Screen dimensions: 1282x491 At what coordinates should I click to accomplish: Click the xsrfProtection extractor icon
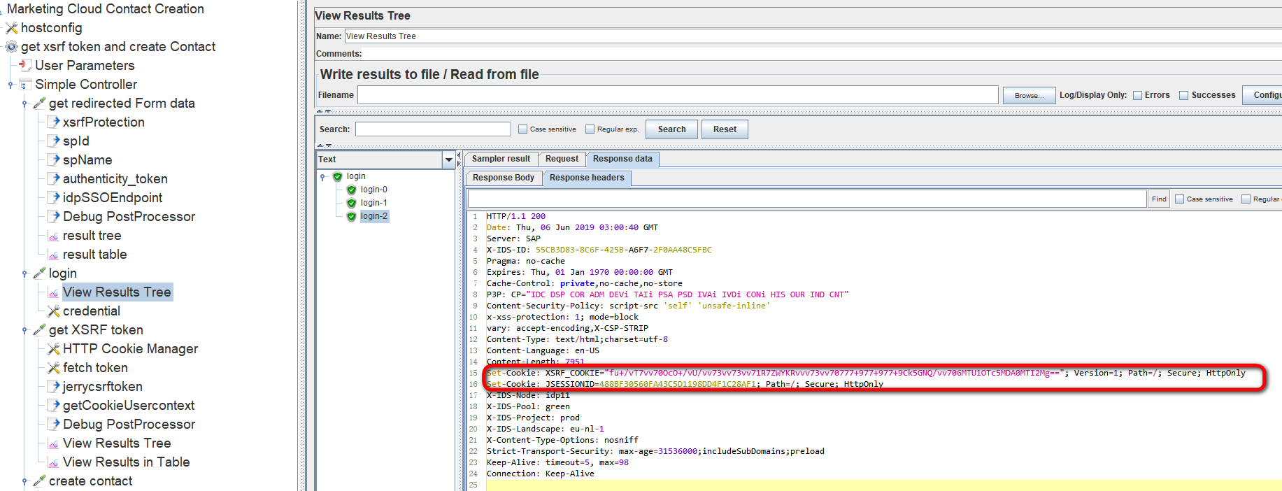[53, 122]
